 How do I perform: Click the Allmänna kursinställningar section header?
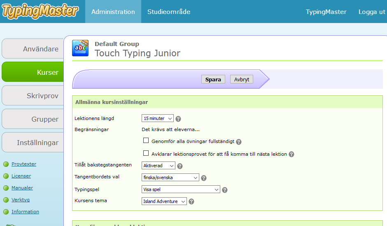pyautogui.click(x=227, y=102)
